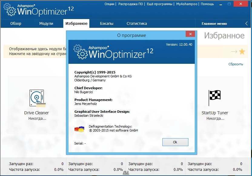Open the Drive Cleaner module icon
The width and height of the screenshot is (252, 176).
[x=37, y=98]
